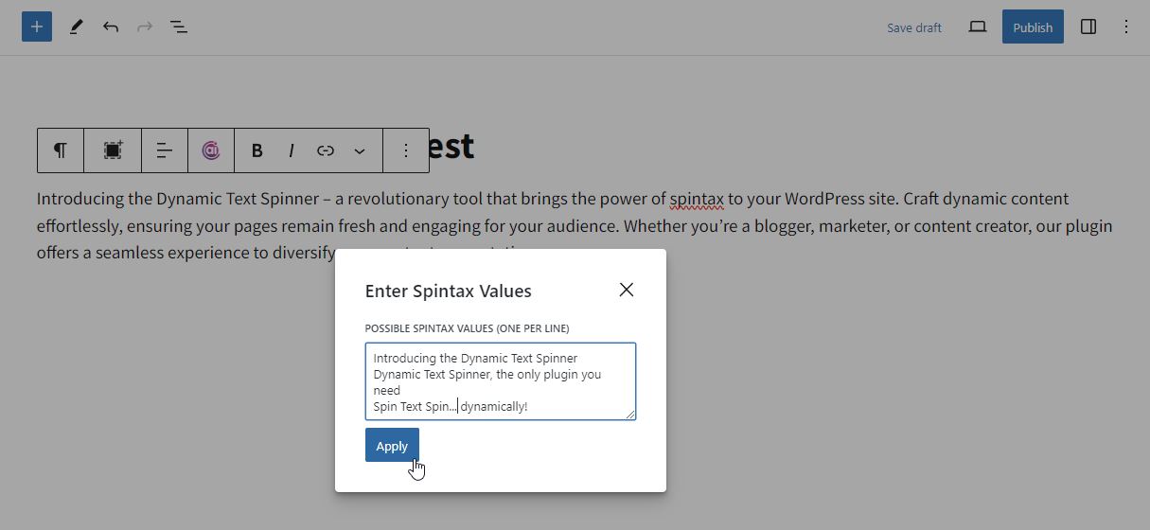Open the Document Overview list view
The image size is (1150, 530).
(x=179, y=27)
